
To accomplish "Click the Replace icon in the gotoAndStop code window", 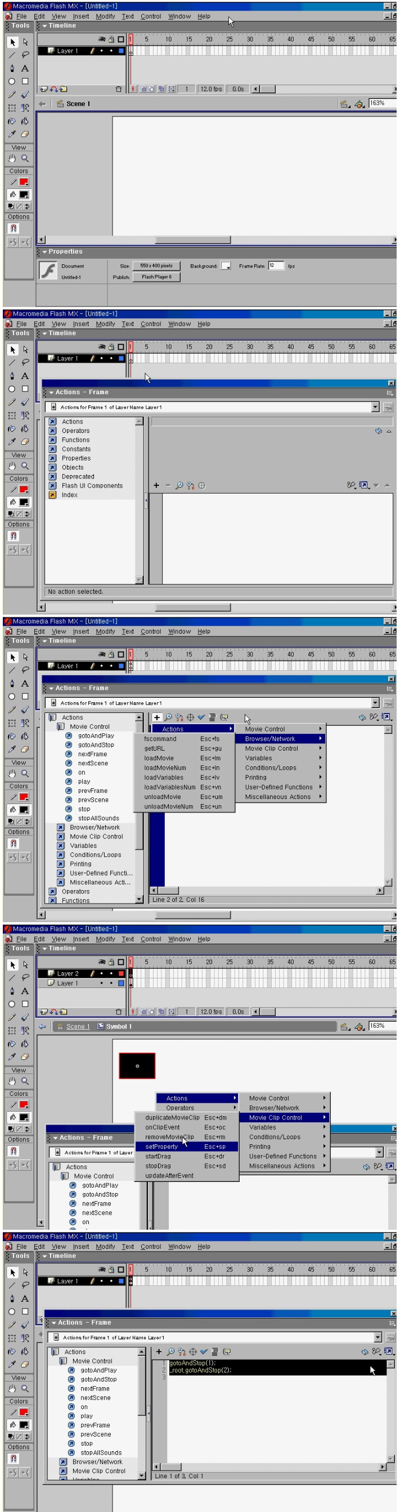I will point(182,1351).
